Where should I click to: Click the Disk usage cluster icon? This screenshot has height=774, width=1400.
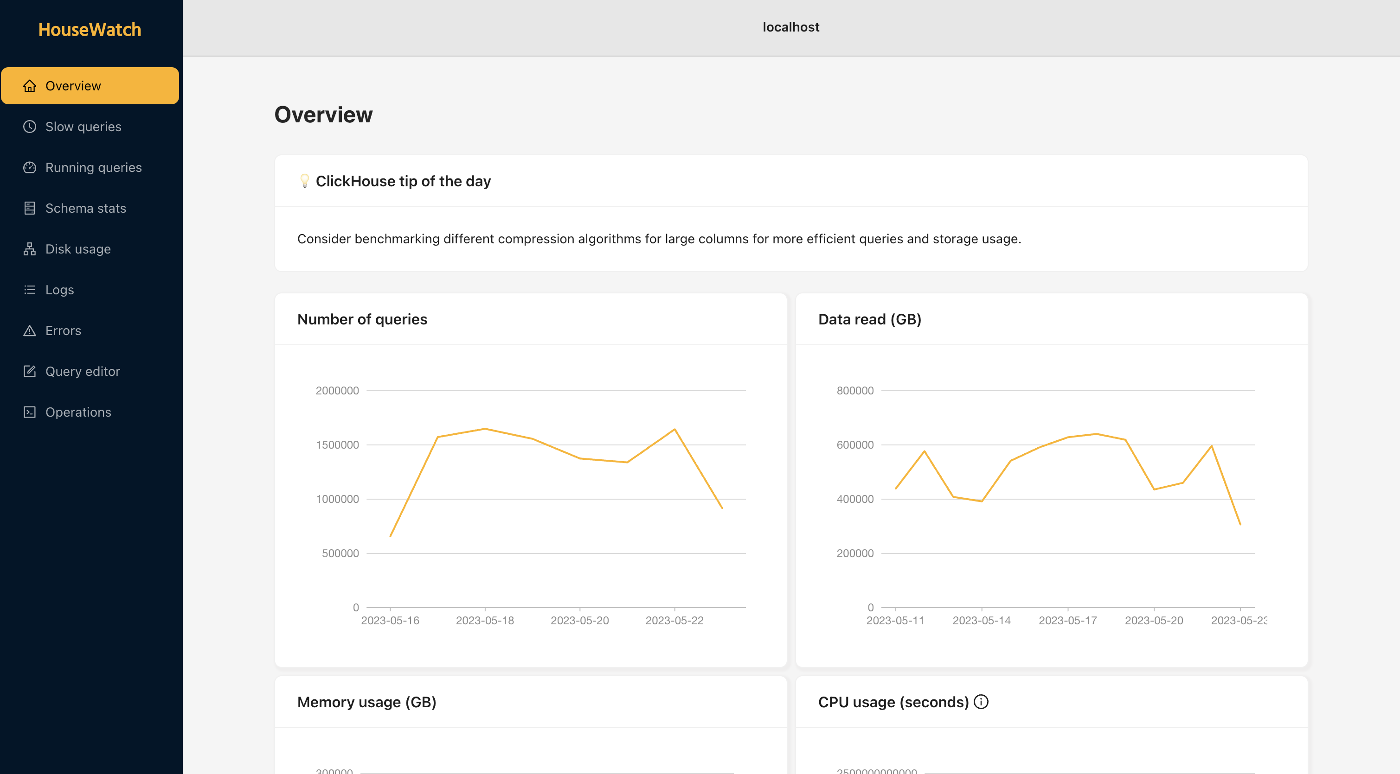29,249
